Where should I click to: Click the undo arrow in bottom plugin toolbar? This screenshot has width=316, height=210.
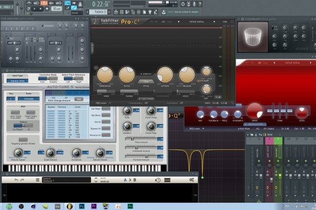(x=16, y=180)
